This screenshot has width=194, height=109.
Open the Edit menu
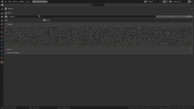point(10,2)
